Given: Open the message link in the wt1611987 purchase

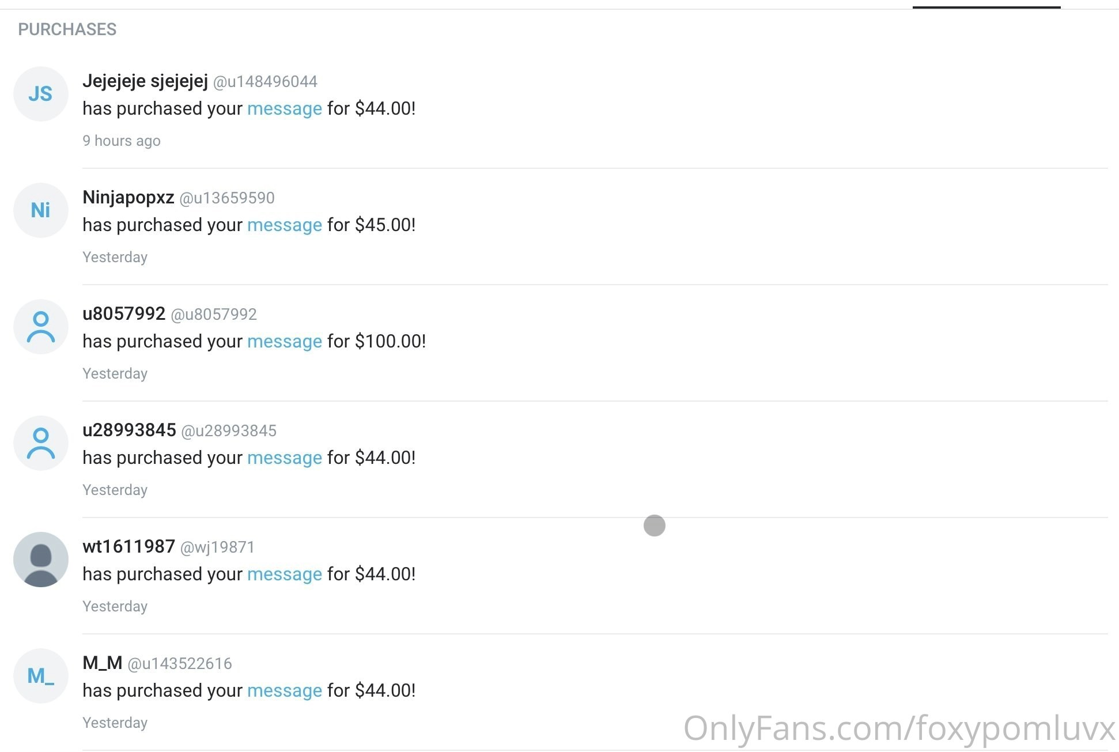Looking at the screenshot, I should click(285, 574).
